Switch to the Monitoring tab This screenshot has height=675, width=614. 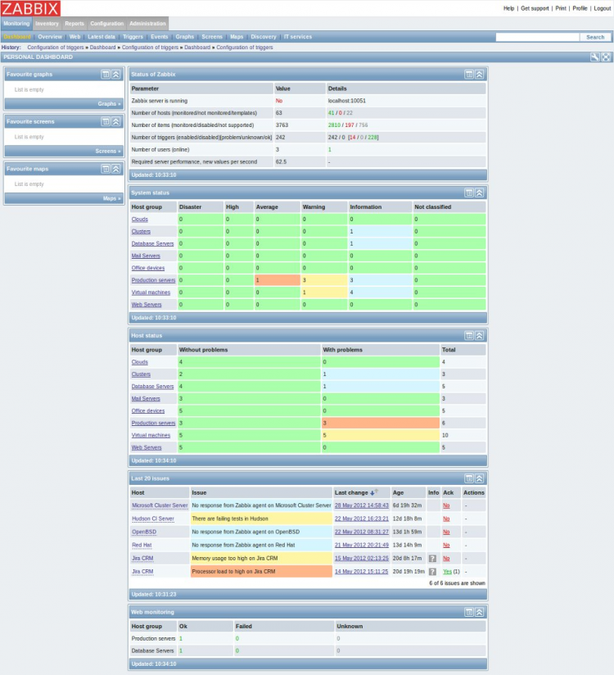click(x=16, y=24)
